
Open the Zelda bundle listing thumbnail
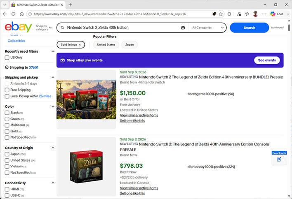pyautogui.click(x=86, y=99)
